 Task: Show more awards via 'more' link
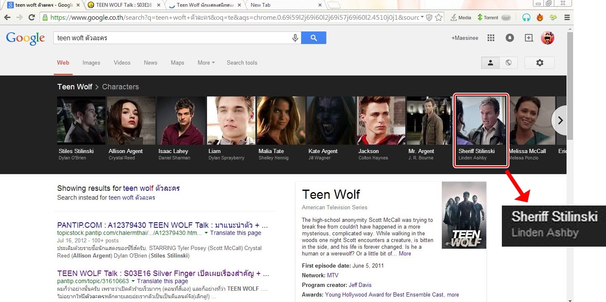tap(453, 294)
